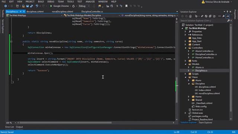Expand the Scripts folder
The image size is (238, 134).
coord(185,74)
